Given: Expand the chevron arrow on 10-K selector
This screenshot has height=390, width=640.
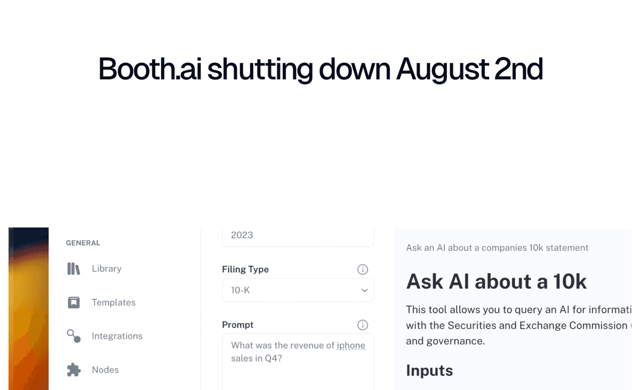Looking at the screenshot, I should [x=364, y=290].
